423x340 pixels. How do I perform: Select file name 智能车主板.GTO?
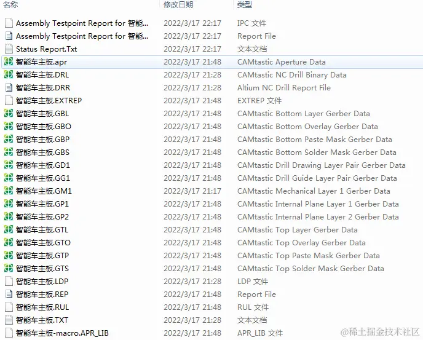43,243
